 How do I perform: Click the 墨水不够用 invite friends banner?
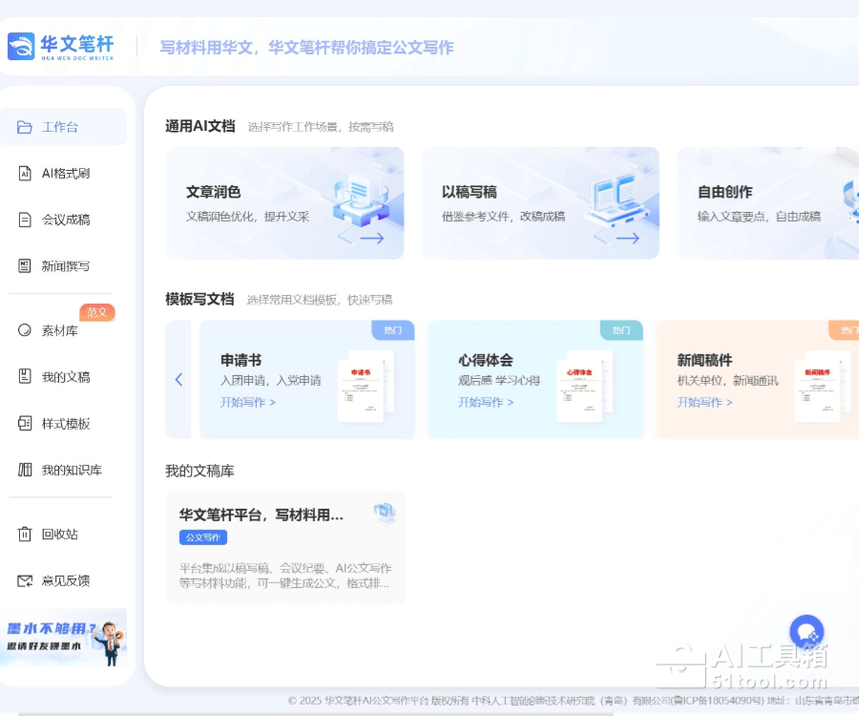tap(63, 639)
